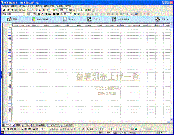Select the clock item tool in bottom toolbar

[x=45, y=129]
